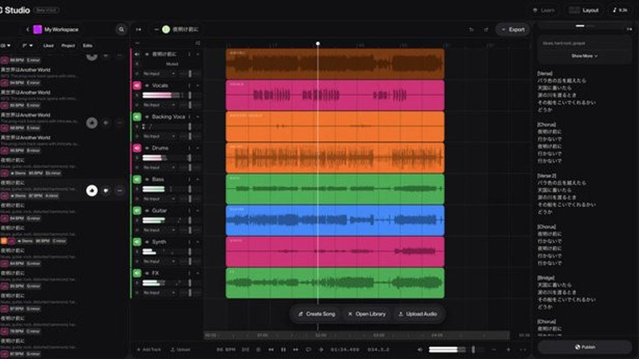Click the rewind icon in the transport bar

(272, 350)
